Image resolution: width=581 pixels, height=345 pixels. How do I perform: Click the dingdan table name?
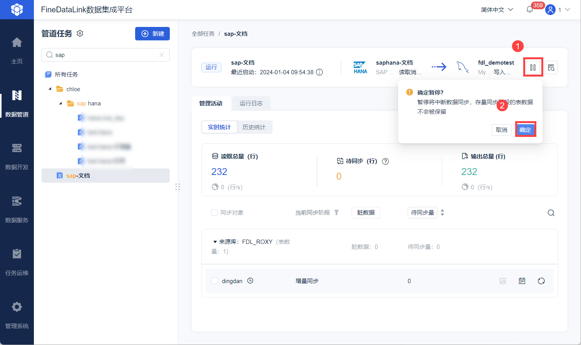click(232, 281)
